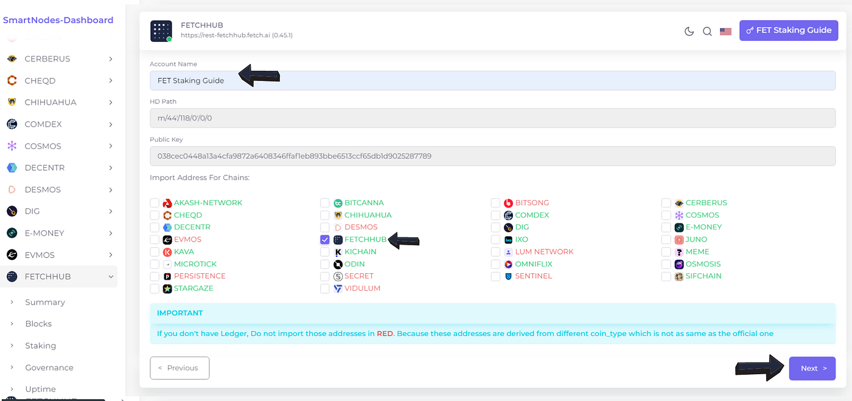Expand COSMOS sidebar chevron
Screen dimensions: 852x401
[x=111, y=146]
